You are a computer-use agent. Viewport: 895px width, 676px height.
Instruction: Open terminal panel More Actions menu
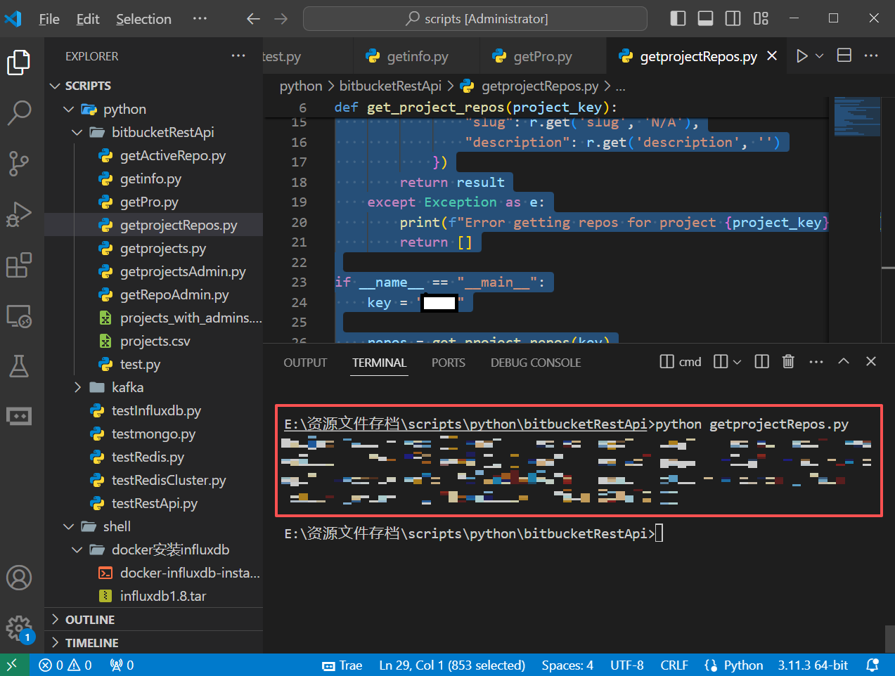pos(816,361)
